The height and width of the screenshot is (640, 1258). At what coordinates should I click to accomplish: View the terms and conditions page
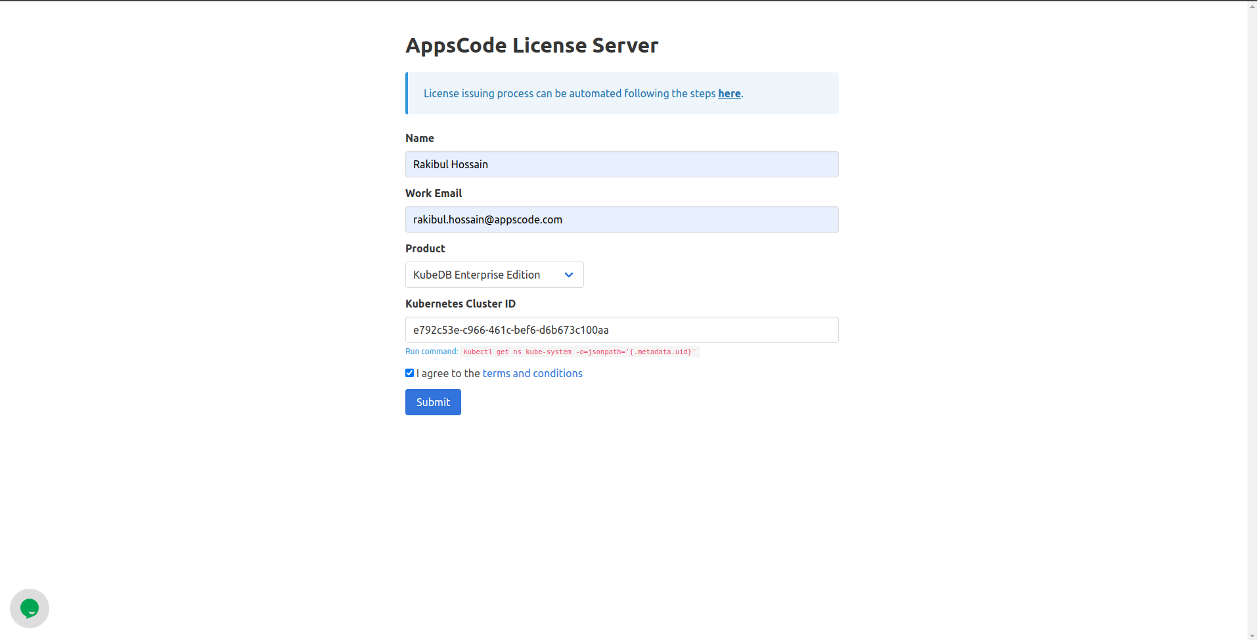click(532, 373)
